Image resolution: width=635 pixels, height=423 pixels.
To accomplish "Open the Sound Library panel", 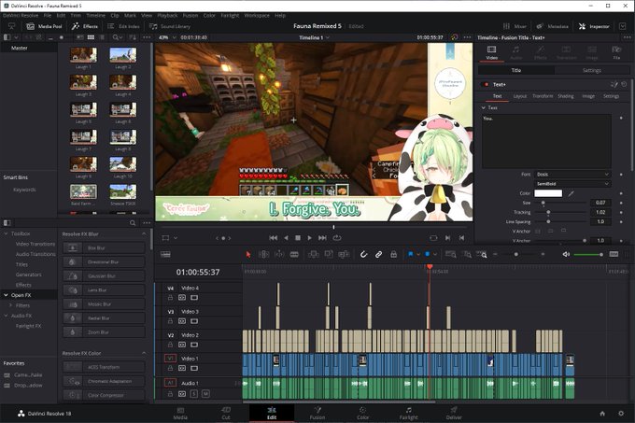I will pyautogui.click(x=170, y=26).
